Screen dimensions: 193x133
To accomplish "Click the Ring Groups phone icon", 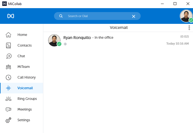I will pos(9,99).
